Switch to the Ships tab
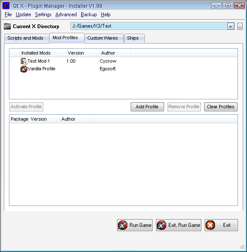Screen dimensions: 247x252 [134, 38]
